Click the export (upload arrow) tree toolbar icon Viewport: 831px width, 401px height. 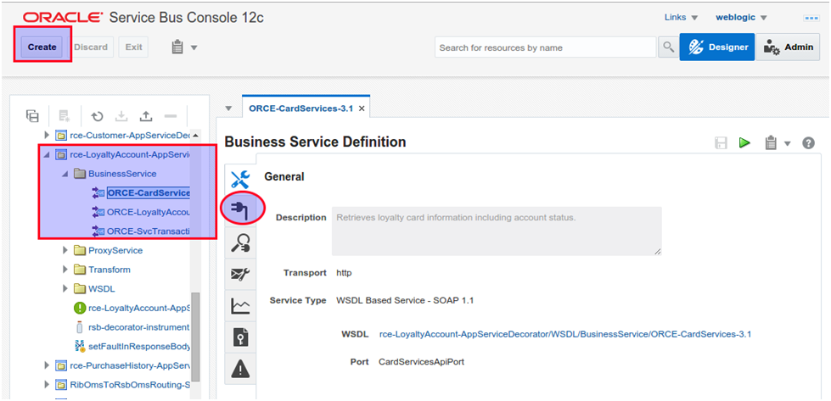[145, 116]
